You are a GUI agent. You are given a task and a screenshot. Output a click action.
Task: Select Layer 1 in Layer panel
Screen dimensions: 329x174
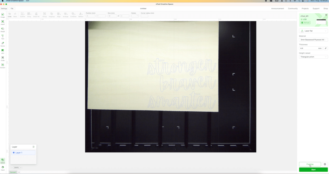pos(23,153)
